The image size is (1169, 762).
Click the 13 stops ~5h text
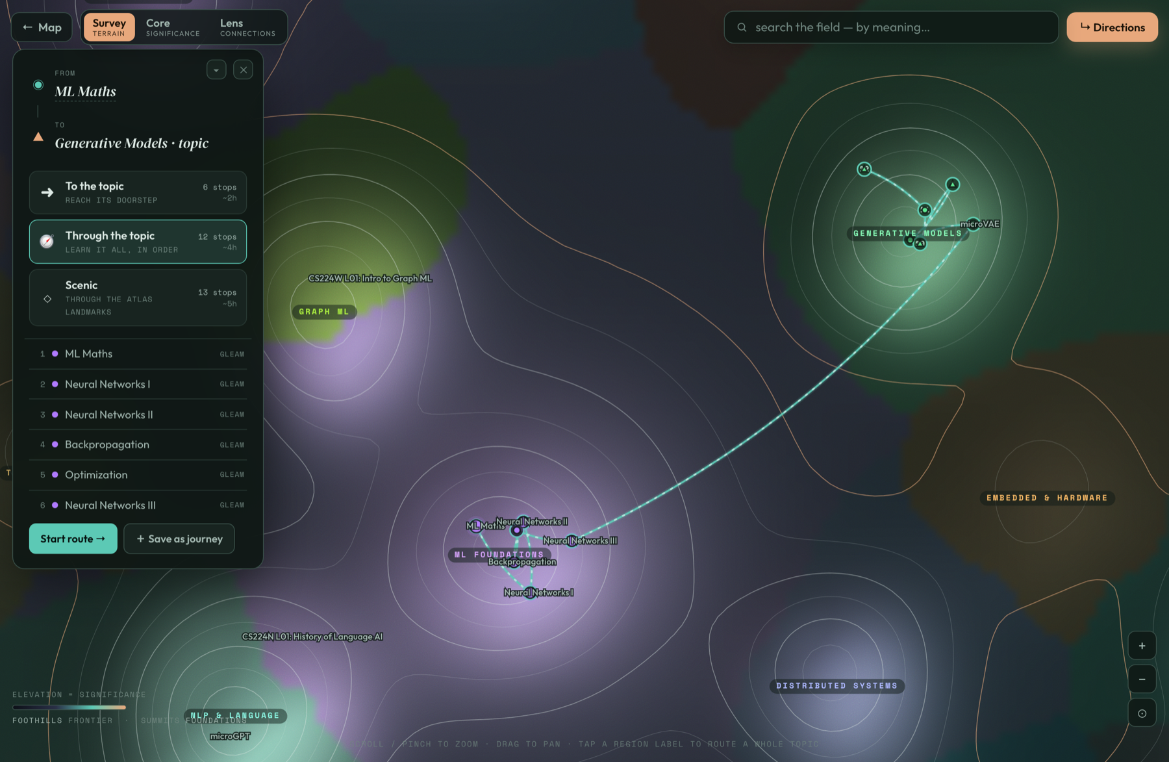pyautogui.click(x=218, y=298)
